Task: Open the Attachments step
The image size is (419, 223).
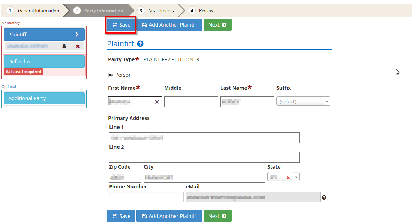Action: (x=157, y=11)
